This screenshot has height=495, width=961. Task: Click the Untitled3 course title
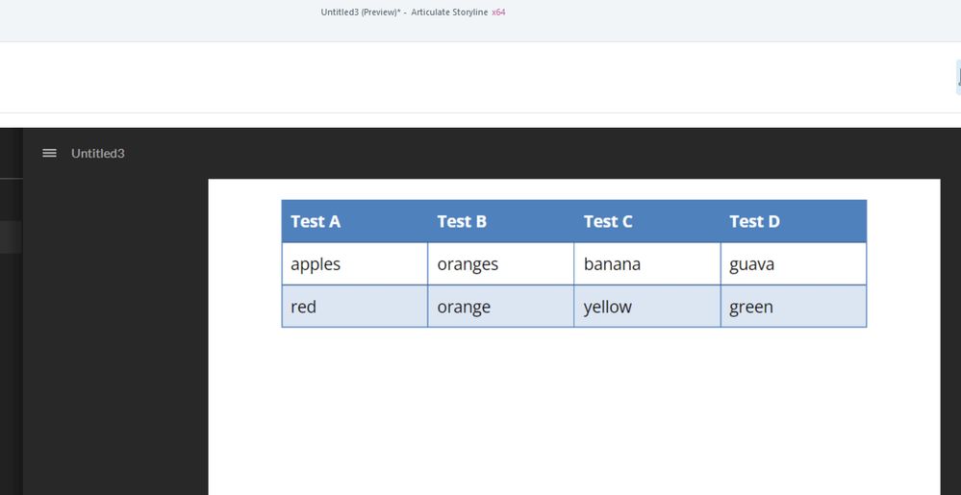point(97,153)
